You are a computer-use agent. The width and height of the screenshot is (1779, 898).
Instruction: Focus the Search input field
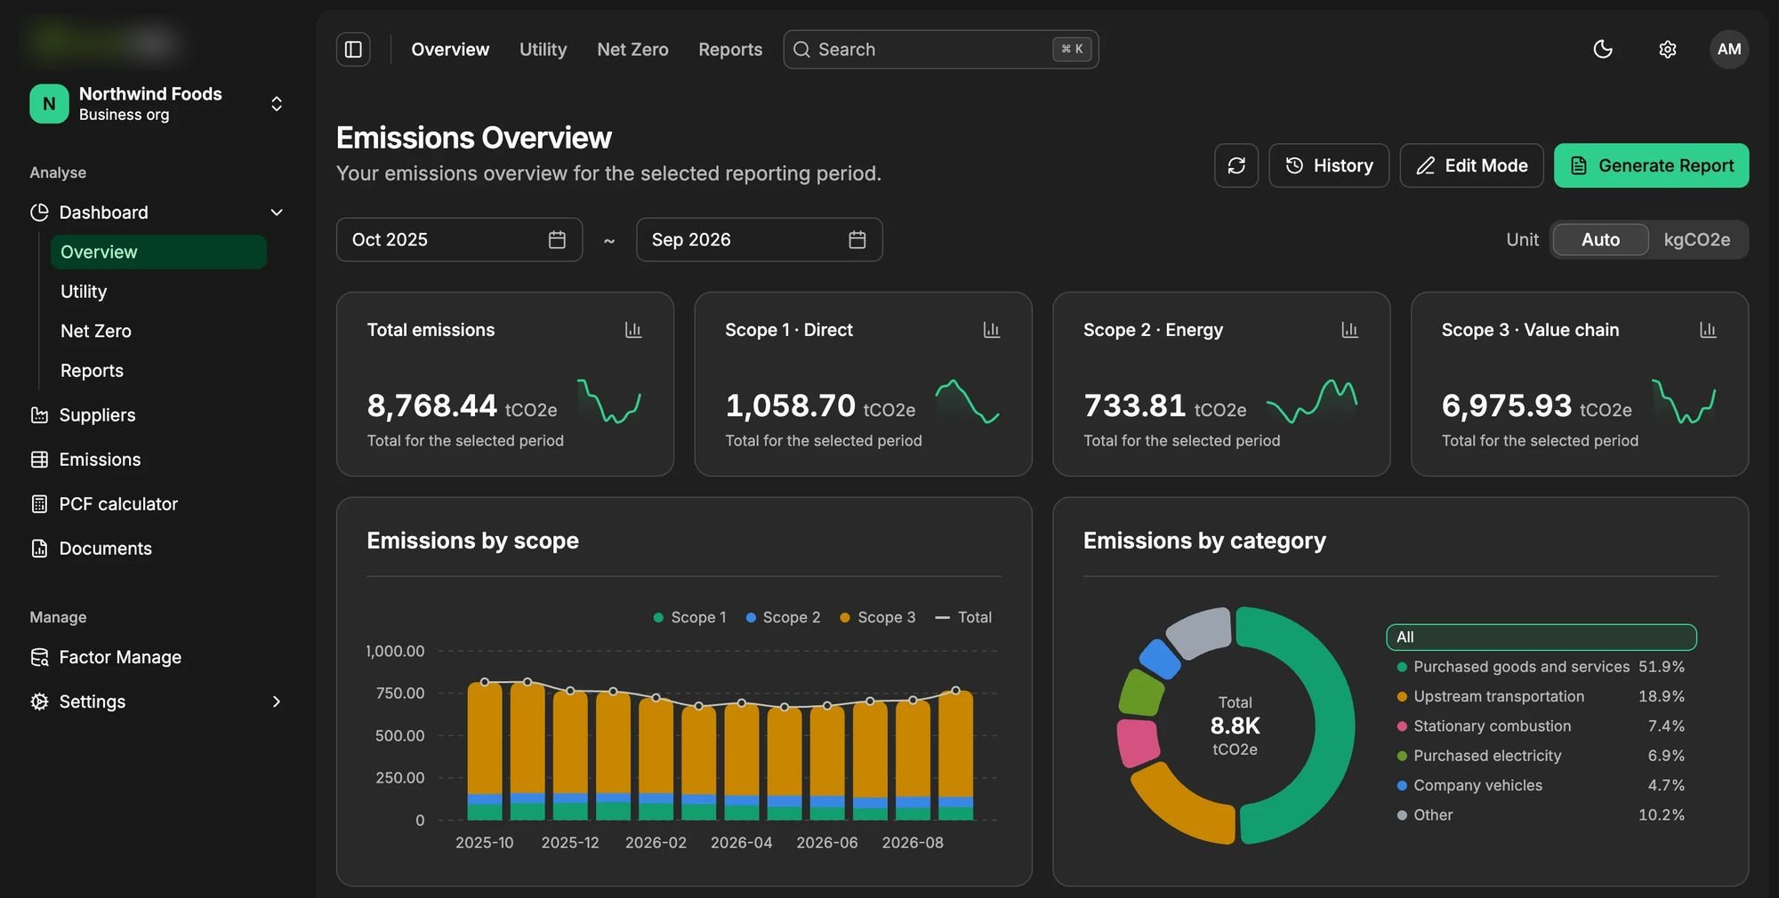pyautogui.click(x=941, y=50)
